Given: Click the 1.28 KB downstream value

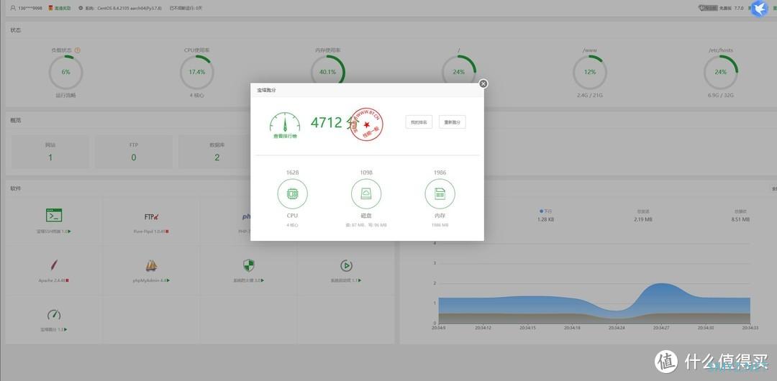Looking at the screenshot, I should coord(545,219).
